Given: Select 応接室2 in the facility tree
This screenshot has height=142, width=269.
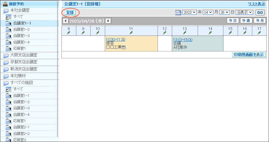Looking at the screenshot, I should point(20,140).
